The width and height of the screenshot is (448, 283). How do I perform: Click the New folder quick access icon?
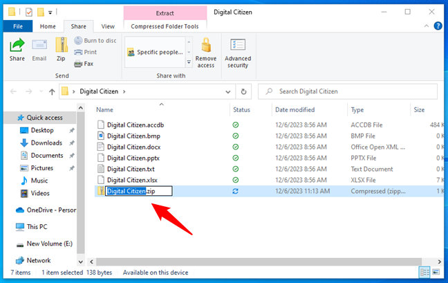[41, 12]
